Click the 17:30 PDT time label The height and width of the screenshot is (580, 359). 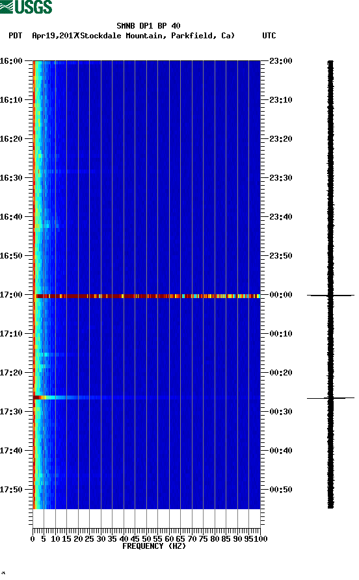(11, 412)
